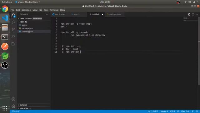
Task: Change end of line sequence LF
Action: coord(178,111)
